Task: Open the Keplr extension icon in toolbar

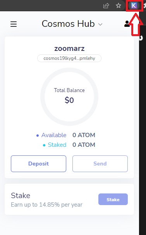Action: (134, 6)
